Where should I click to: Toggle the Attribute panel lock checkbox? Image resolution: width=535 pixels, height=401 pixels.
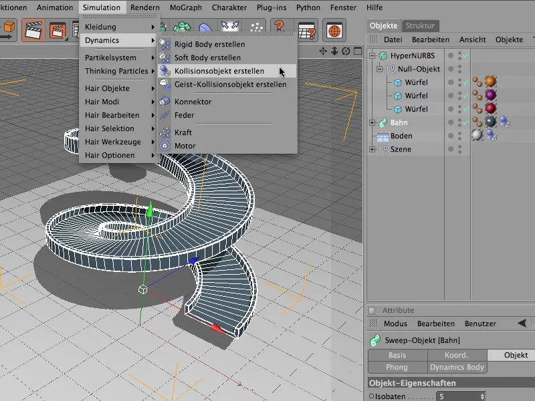372,310
